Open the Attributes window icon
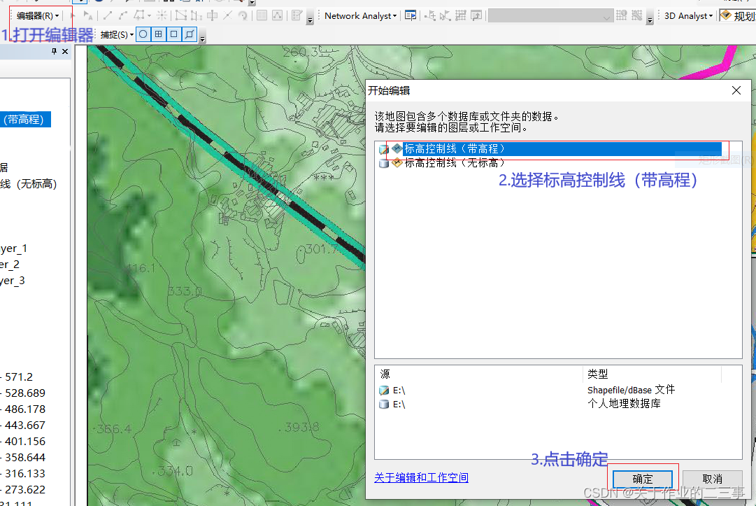This screenshot has height=506, width=756. [x=262, y=15]
